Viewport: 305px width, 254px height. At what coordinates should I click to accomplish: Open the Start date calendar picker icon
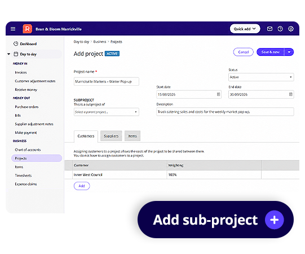coord(218,94)
